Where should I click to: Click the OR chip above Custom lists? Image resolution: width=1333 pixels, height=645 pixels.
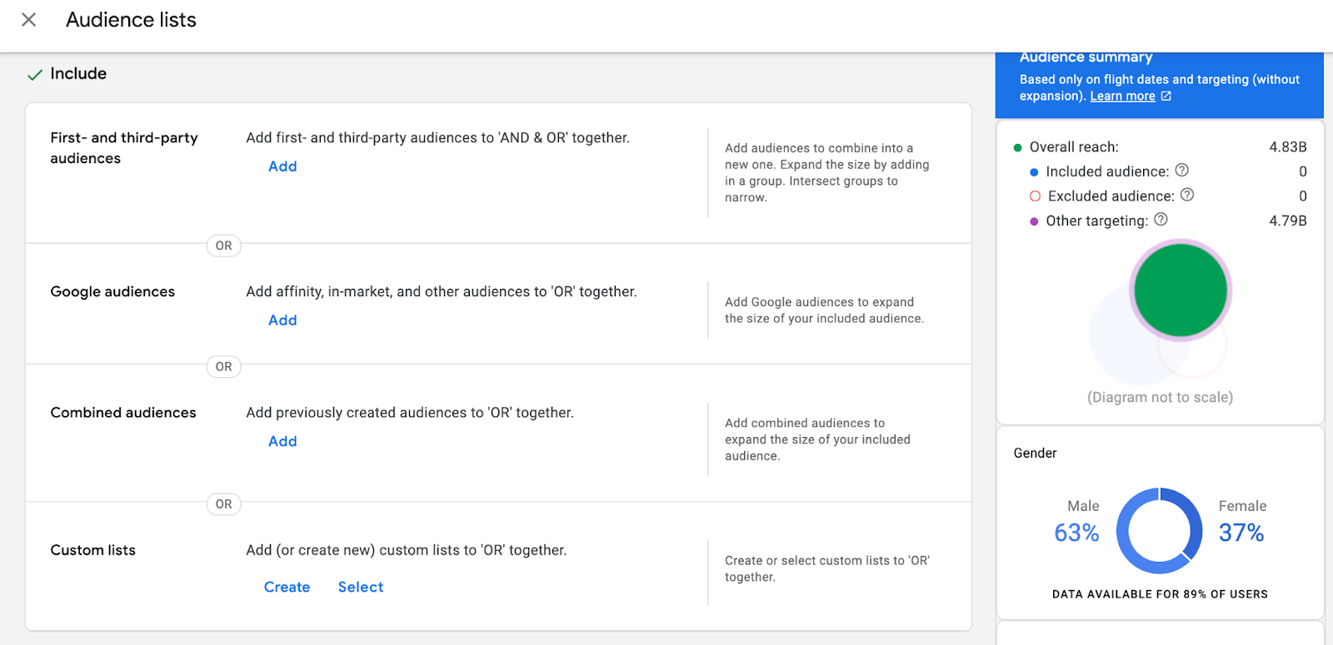point(224,504)
